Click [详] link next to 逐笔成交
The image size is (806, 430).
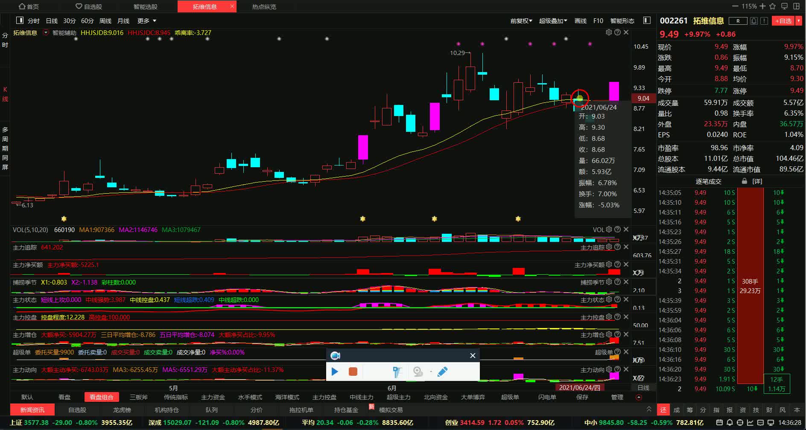pos(757,181)
